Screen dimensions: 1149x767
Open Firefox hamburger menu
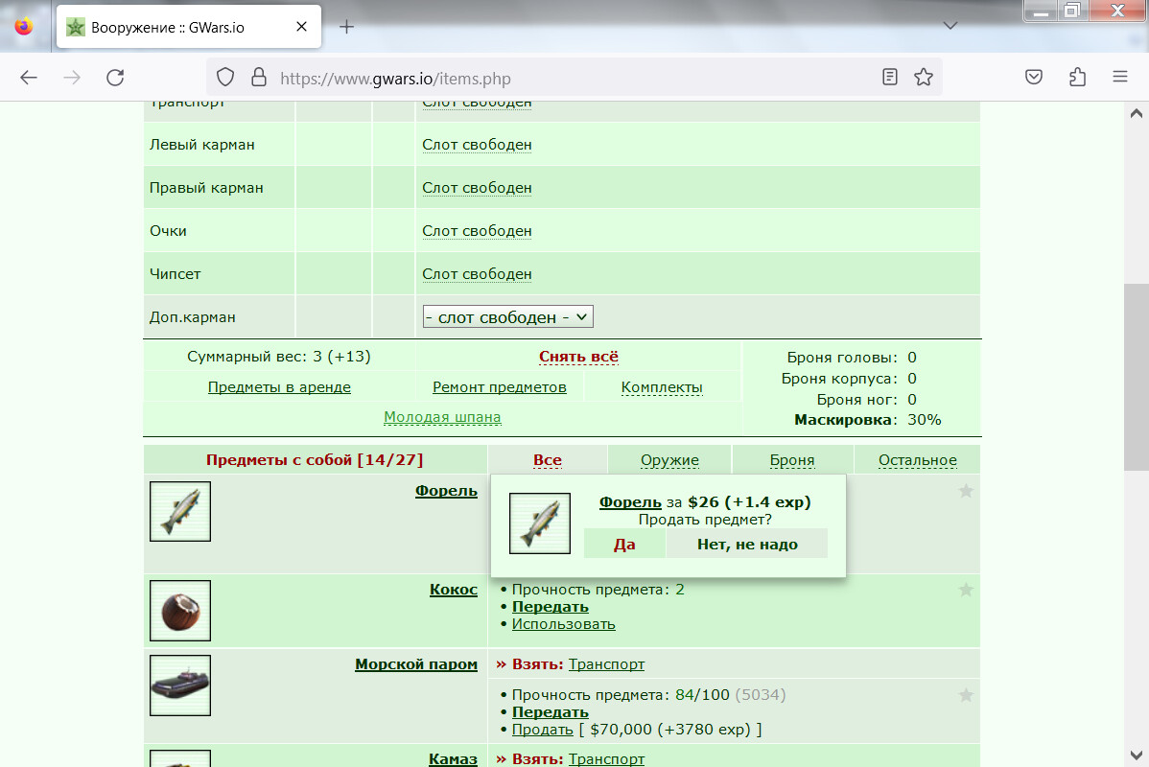pos(1119,76)
